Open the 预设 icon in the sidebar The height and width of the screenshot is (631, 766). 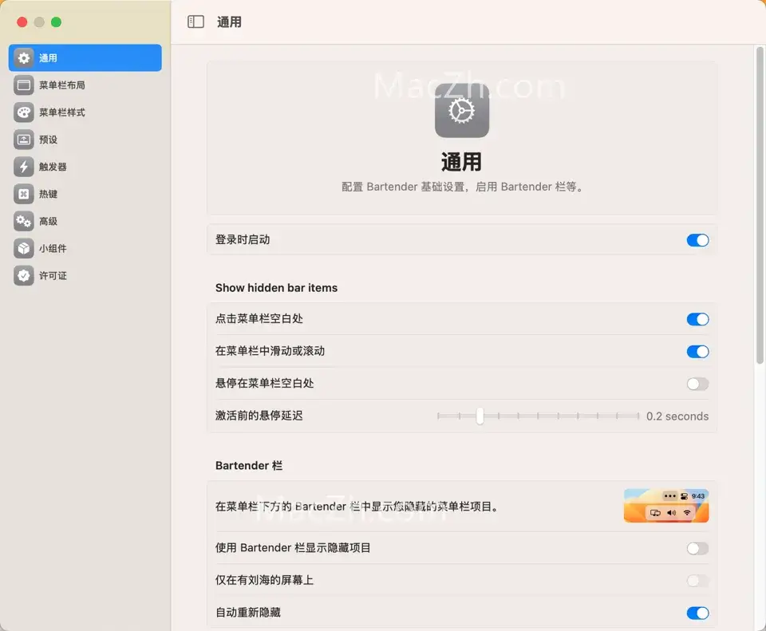[x=23, y=140]
